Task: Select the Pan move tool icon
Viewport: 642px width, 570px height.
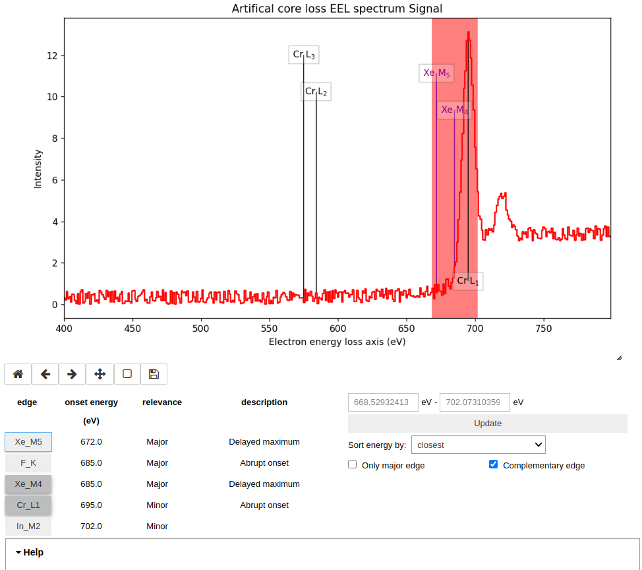Action: pos(100,374)
